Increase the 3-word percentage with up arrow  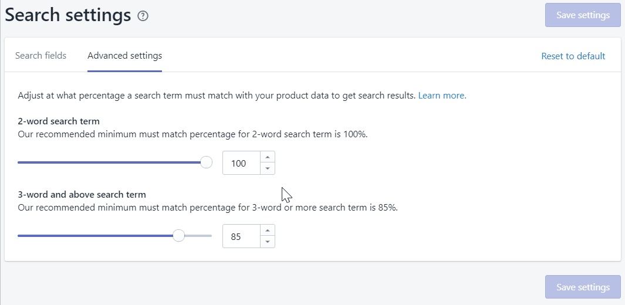click(x=267, y=231)
